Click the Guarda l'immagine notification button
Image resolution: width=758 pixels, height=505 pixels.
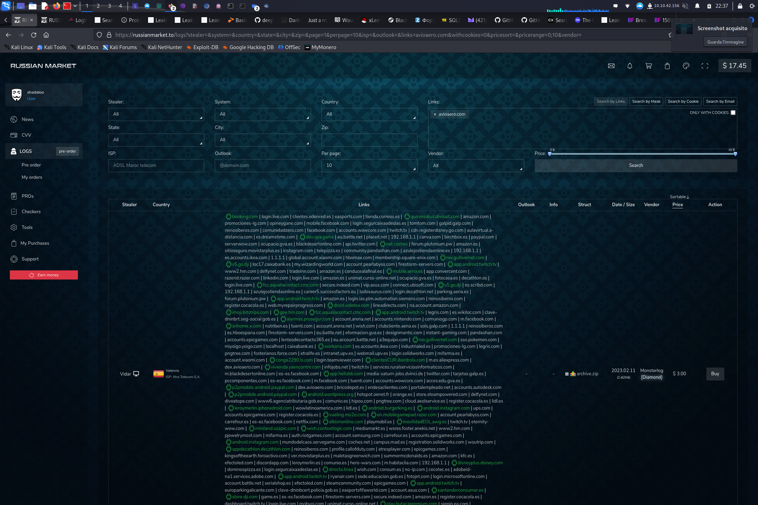(x=725, y=42)
